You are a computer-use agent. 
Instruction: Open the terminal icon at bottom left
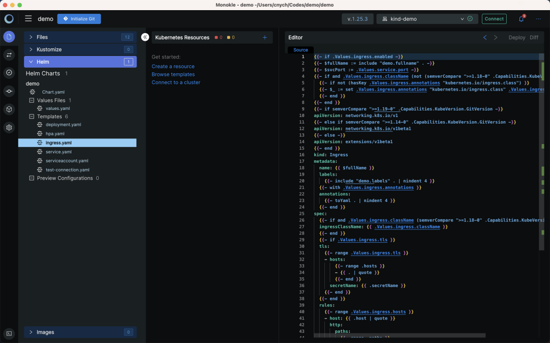[x=9, y=333]
